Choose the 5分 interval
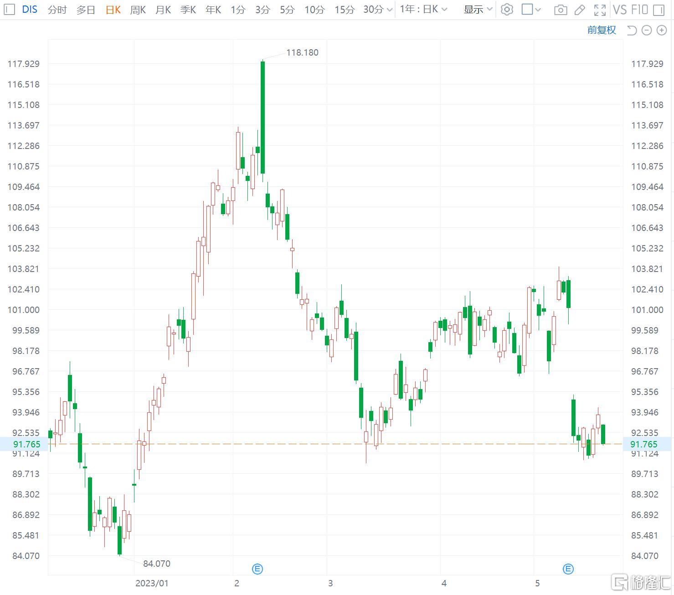The height and width of the screenshot is (595, 674). coord(287,10)
